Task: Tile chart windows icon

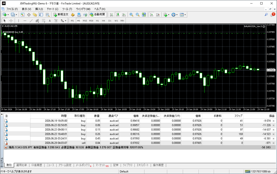Action: (144, 15)
